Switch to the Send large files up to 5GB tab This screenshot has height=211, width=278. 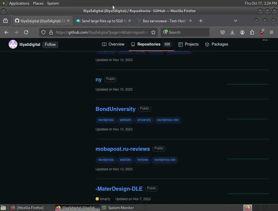pos(103,21)
